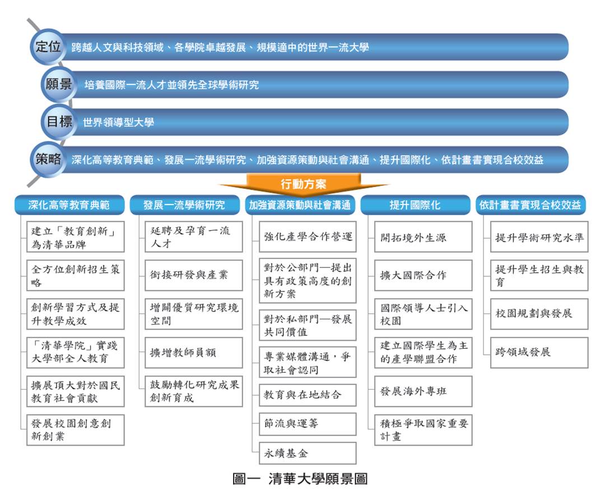Click the 專業媒體溝通，爭取社會認同 box
Viewport: 605px width, 491px height.
pos(308,362)
